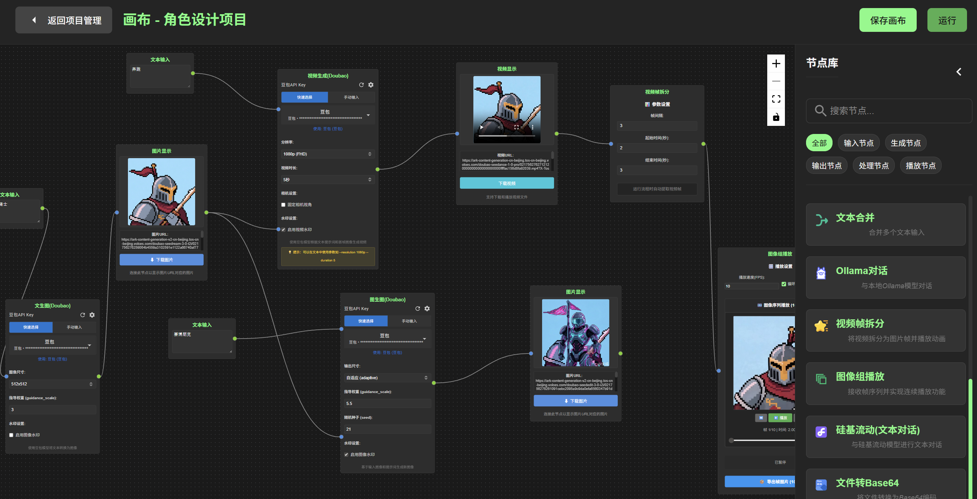
Task: Click 下载图片 under knight image
Action: point(161,260)
